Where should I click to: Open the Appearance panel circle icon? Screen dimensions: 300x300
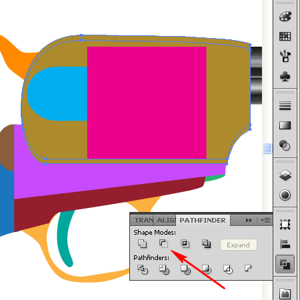pos(285,195)
